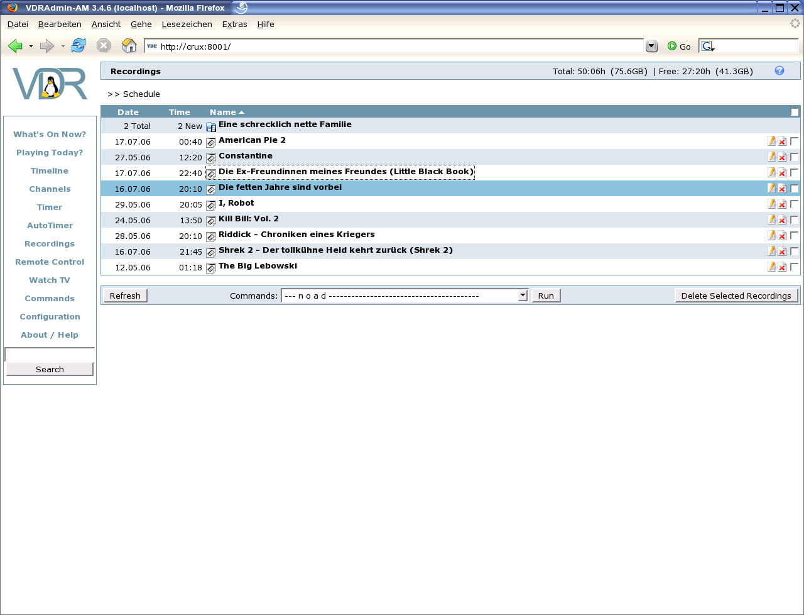
Task: Edit the Kill Bill: Vol. 2 recording
Action: click(x=771, y=219)
